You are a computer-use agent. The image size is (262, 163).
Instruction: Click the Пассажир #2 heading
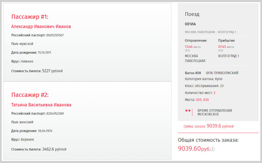(x=30, y=95)
